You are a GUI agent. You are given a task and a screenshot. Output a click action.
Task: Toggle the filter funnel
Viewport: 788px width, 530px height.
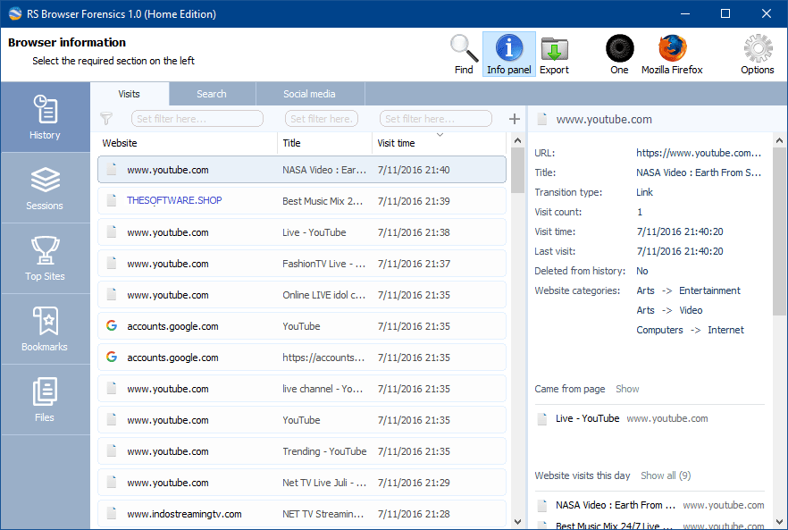tap(105, 118)
